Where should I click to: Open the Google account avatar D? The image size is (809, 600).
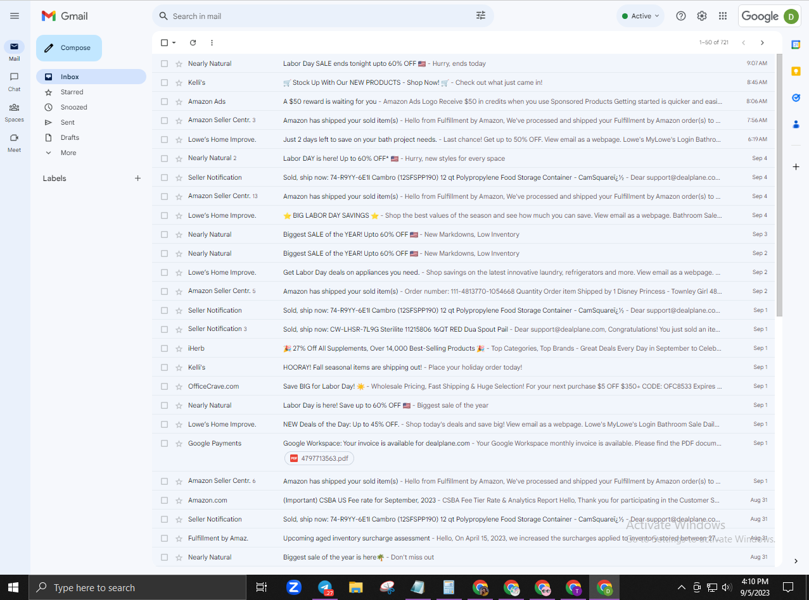point(791,16)
